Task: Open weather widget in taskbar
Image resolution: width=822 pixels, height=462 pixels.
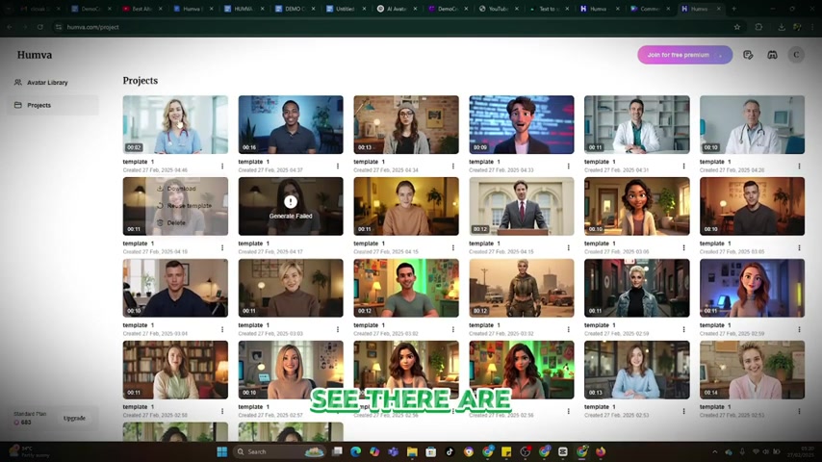Action: pyautogui.click(x=29, y=451)
